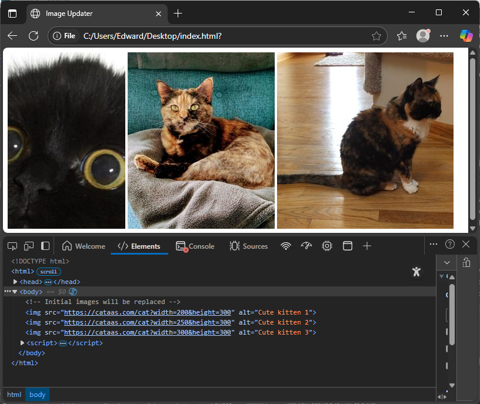Expand the styles pane chevron dropdown

(447, 263)
